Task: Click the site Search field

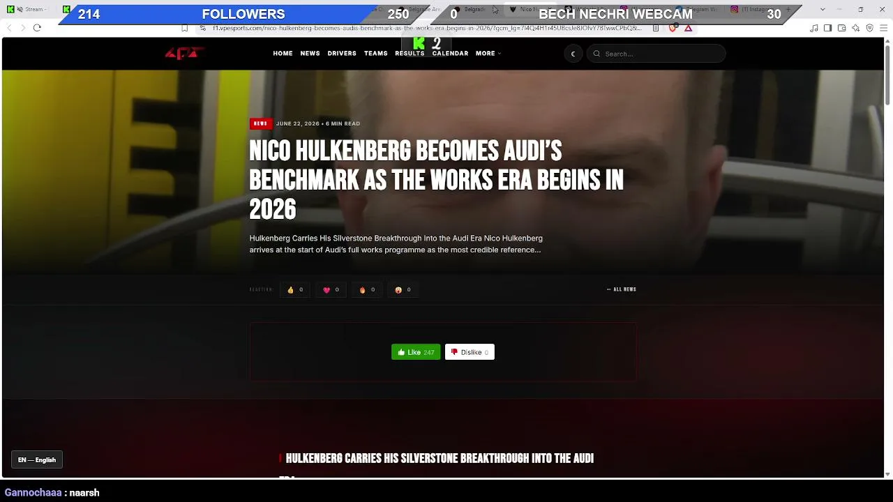Action: 656,54
